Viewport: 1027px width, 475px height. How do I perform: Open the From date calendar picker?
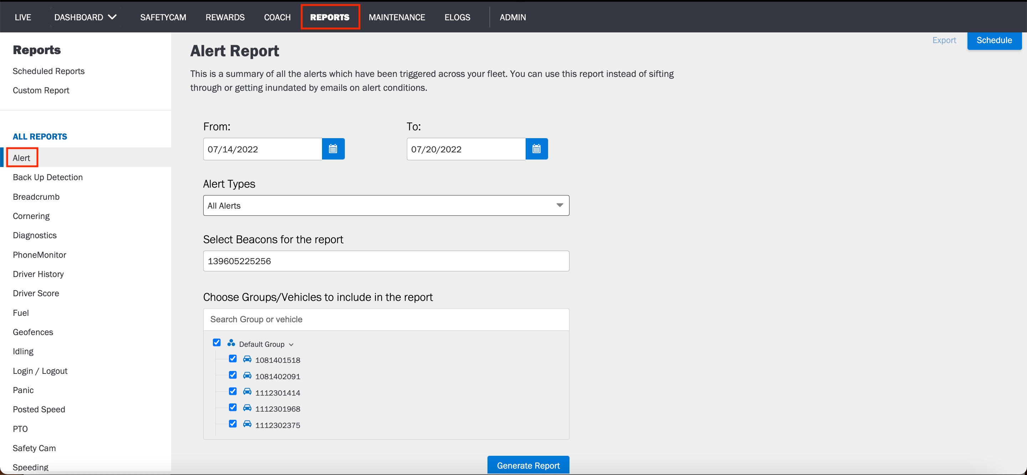pyautogui.click(x=333, y=149)
